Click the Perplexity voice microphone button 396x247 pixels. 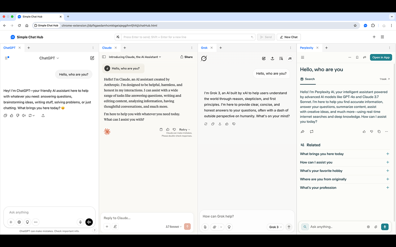(x=385, y=227)
